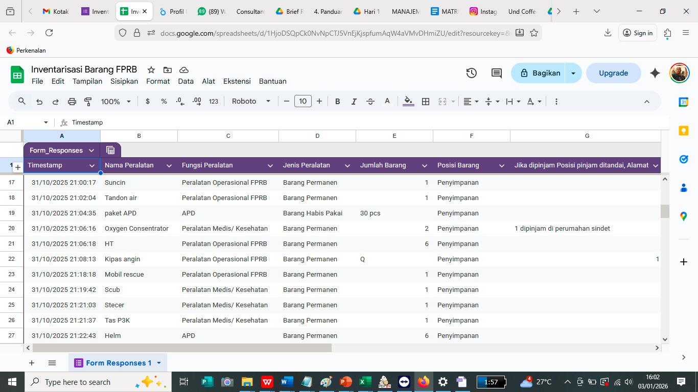
Task: Switch to the Form Responses 1 sheet tab
Action: pos(118,363)
